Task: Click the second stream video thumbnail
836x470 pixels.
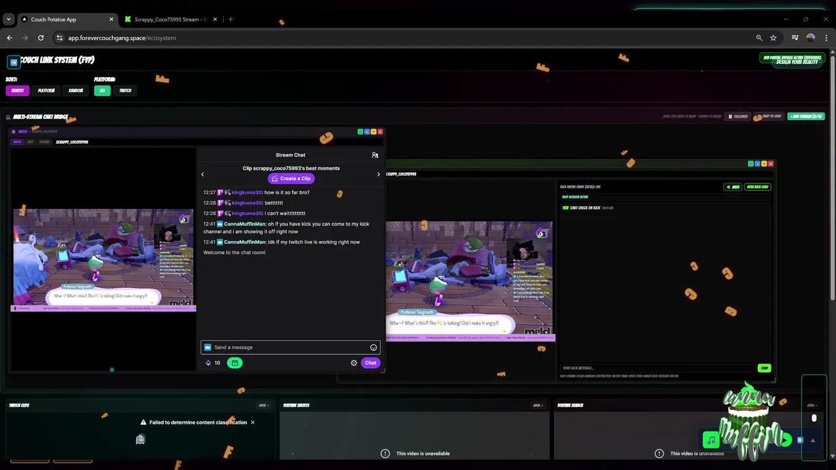Action: pos(470,281)
